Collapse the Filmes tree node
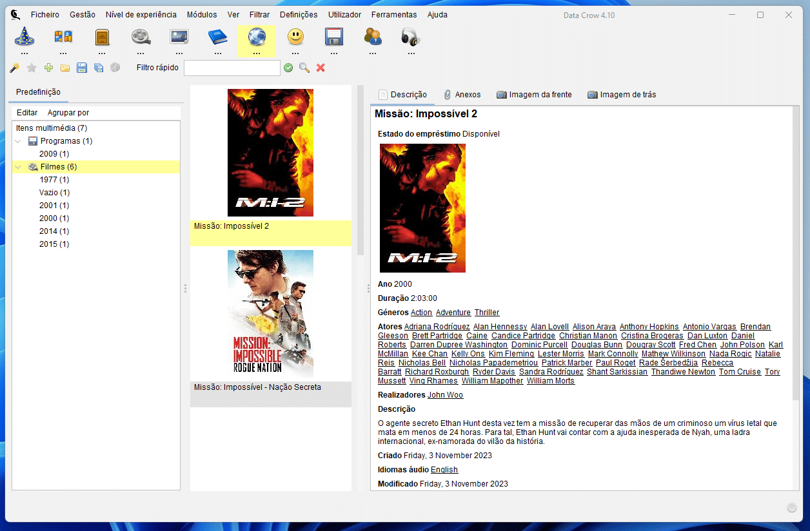Screen dimensions: 810x531 pyautogui.click(x=19, y=167)
